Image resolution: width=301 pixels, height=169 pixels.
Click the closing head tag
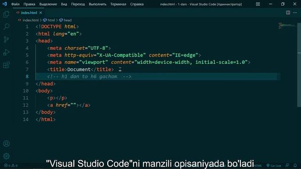[x=46, y=84]
